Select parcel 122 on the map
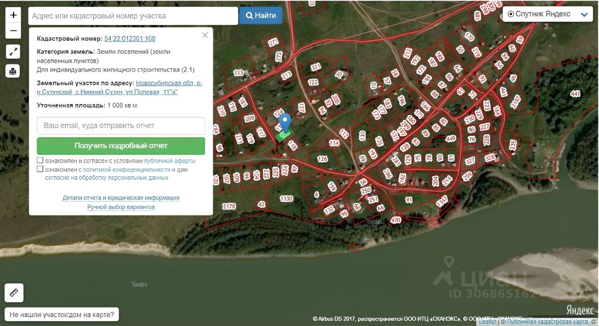Image resolution: width=599 pixels, height=326 pixels. click(x=313, y=82)
